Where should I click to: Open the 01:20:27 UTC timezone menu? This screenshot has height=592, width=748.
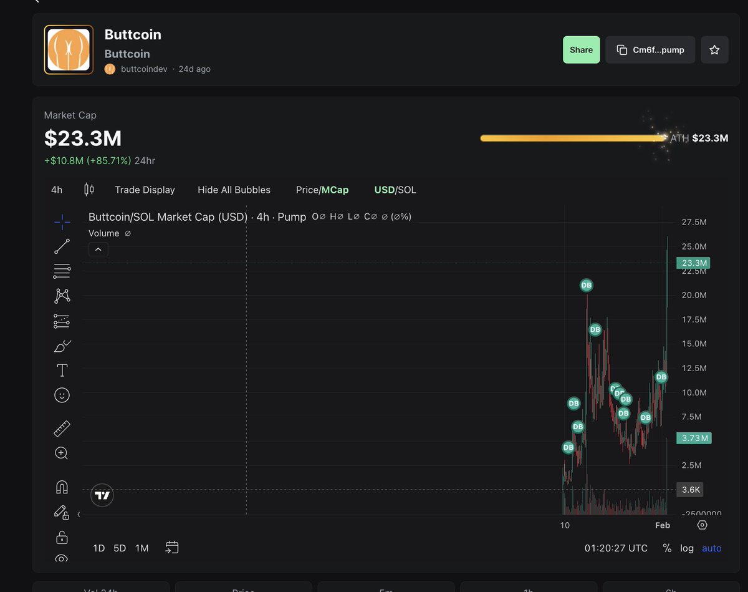tap(616, 548)
